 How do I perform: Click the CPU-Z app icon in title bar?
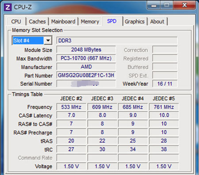(8, 7)
